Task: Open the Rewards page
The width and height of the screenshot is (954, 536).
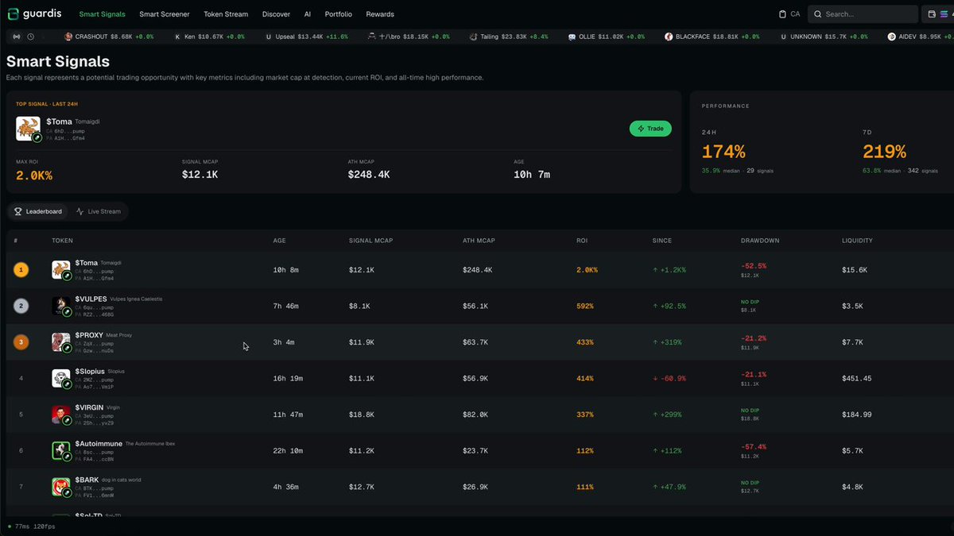Action: 380,14
